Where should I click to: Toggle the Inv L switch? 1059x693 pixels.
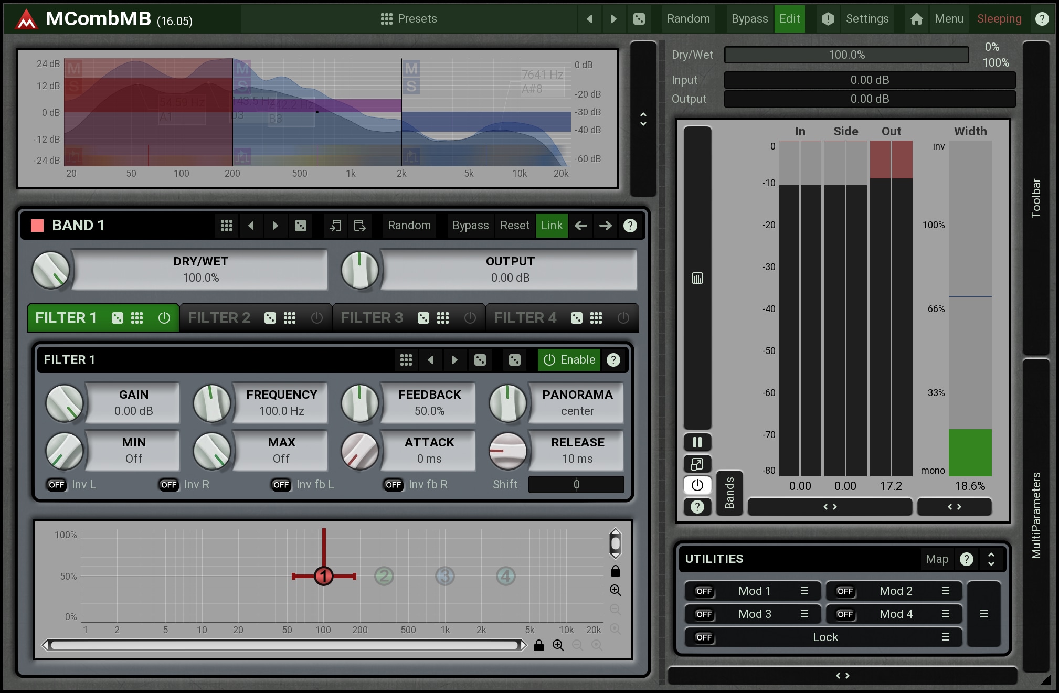[x=57, y=485]
